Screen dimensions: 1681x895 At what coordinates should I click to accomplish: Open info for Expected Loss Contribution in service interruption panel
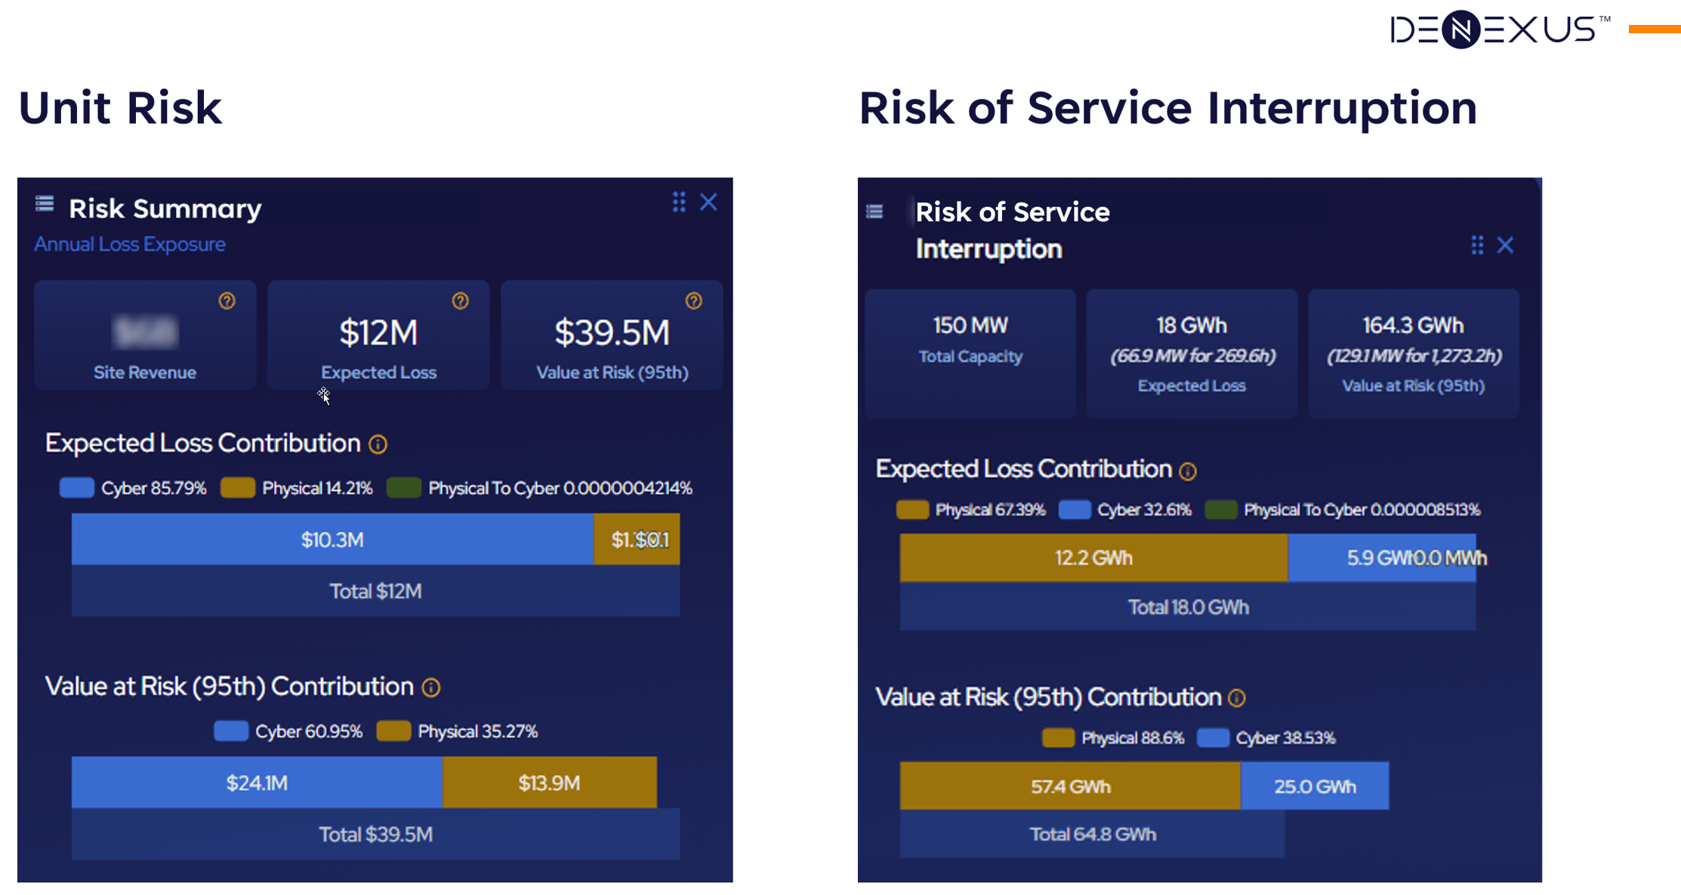(1186, 471)
